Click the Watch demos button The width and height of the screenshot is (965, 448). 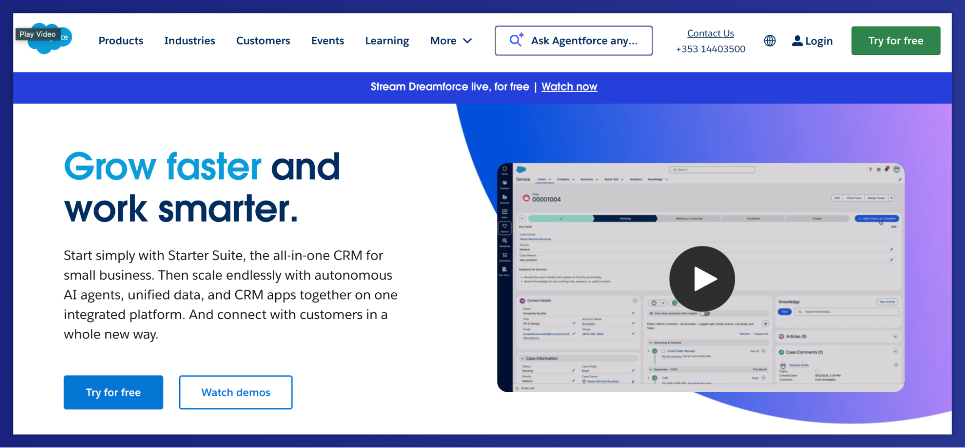pos(236,393)
